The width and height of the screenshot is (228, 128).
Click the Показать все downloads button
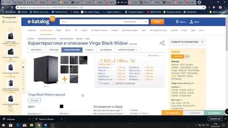(x=215, y=119)
